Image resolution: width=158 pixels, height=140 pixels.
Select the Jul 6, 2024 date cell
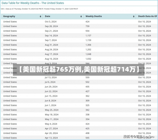coord(50,82)
